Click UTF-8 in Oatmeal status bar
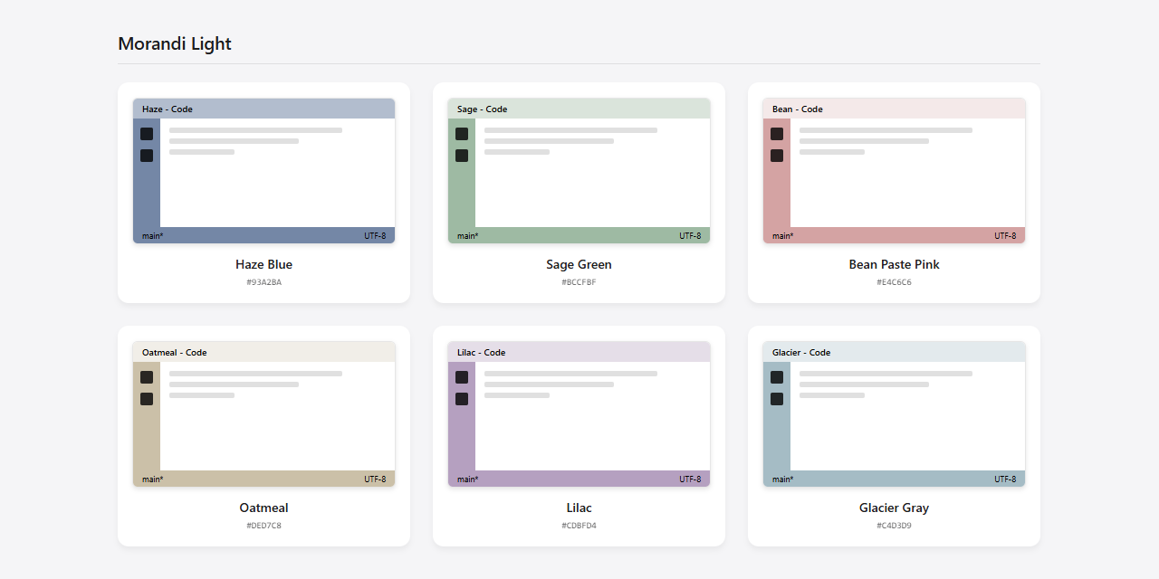 click(375, 479)
